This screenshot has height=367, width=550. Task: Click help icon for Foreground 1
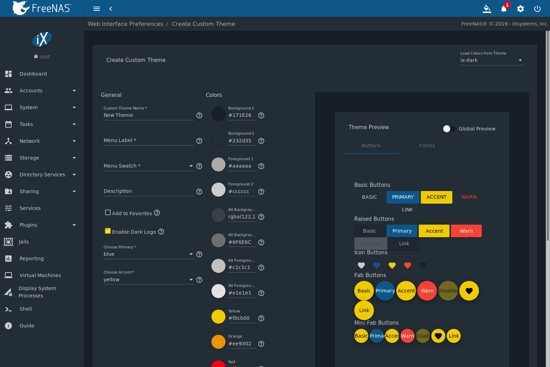261,166
